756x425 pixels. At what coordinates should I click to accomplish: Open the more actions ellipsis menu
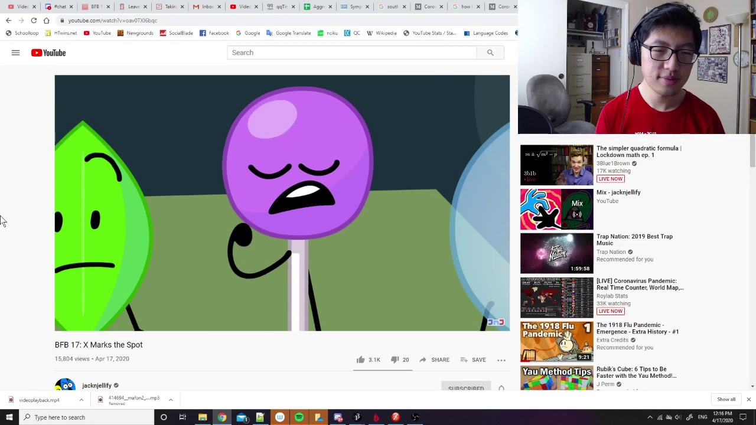coord(501,360)
